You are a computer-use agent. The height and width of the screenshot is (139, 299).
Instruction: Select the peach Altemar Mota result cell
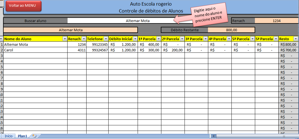tap(71, 30)
